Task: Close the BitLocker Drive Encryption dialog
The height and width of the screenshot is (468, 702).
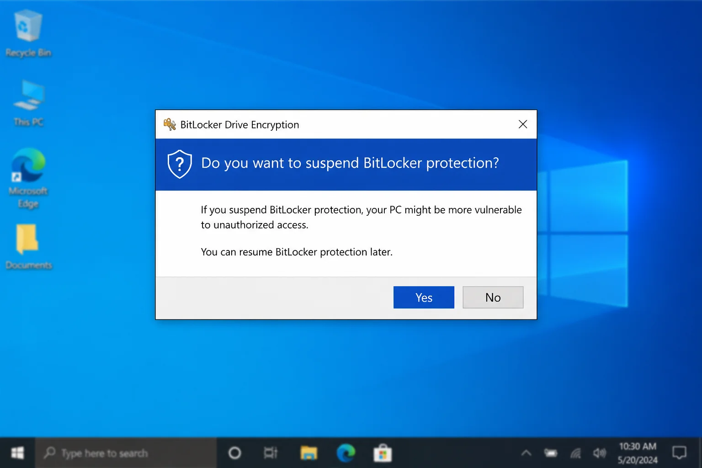Action: pyautogui.click(x=523, y=124)
